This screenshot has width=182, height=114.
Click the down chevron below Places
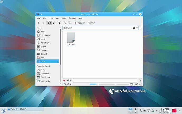click(60, 84)
